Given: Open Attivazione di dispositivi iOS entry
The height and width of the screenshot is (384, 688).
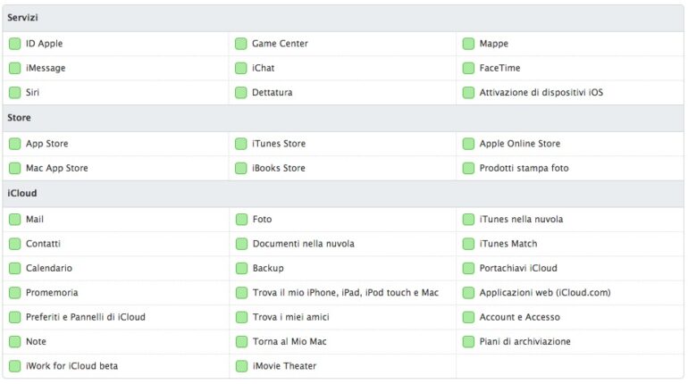Looking at the screenshot, I should (541, 93).
